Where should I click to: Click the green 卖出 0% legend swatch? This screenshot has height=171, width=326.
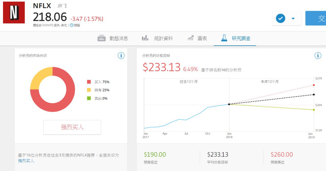tap(89, 98)
